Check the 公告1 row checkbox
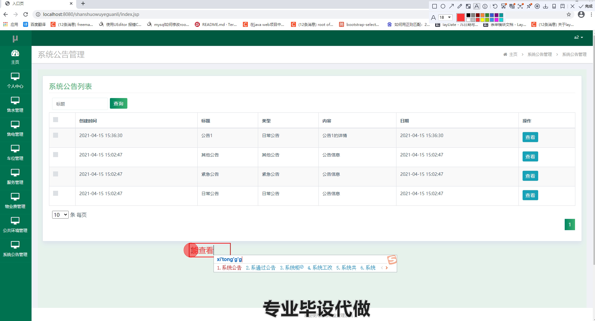595x321 pixels. (56, 135)
